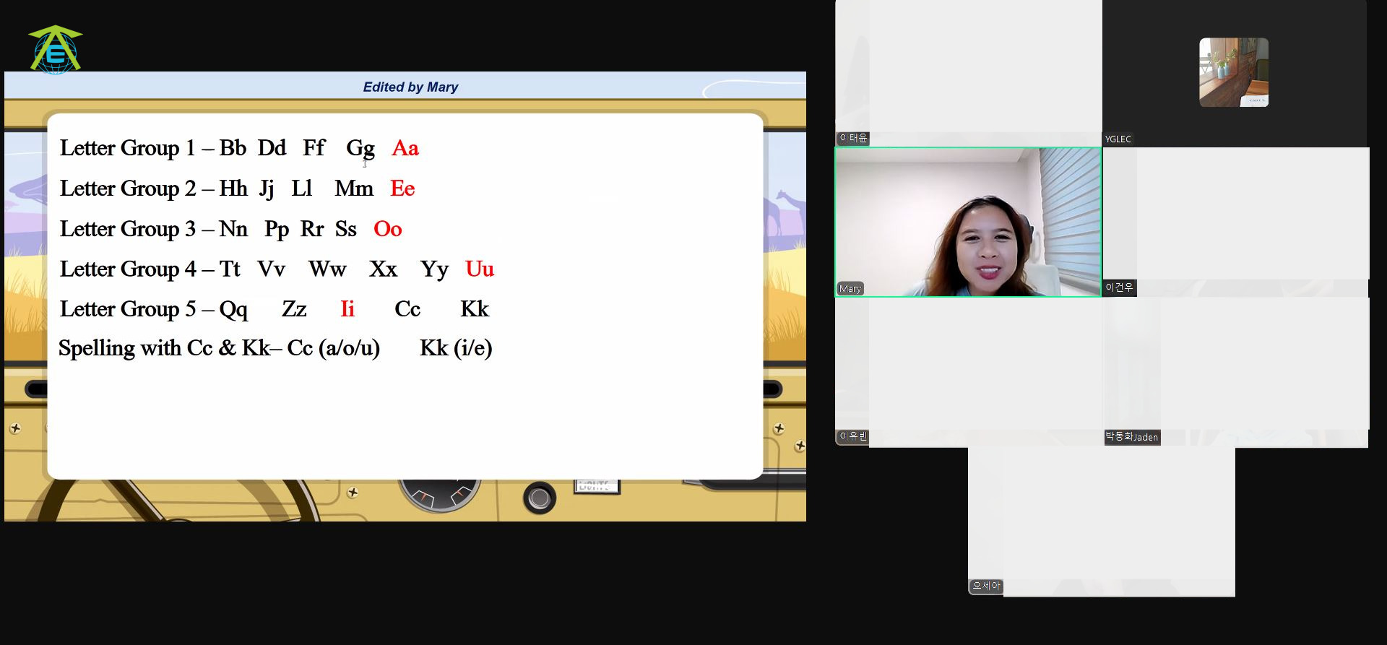Click the YGLEC profile picture thumbnail
This screenshot has height=645, width=1387.
1234,72
